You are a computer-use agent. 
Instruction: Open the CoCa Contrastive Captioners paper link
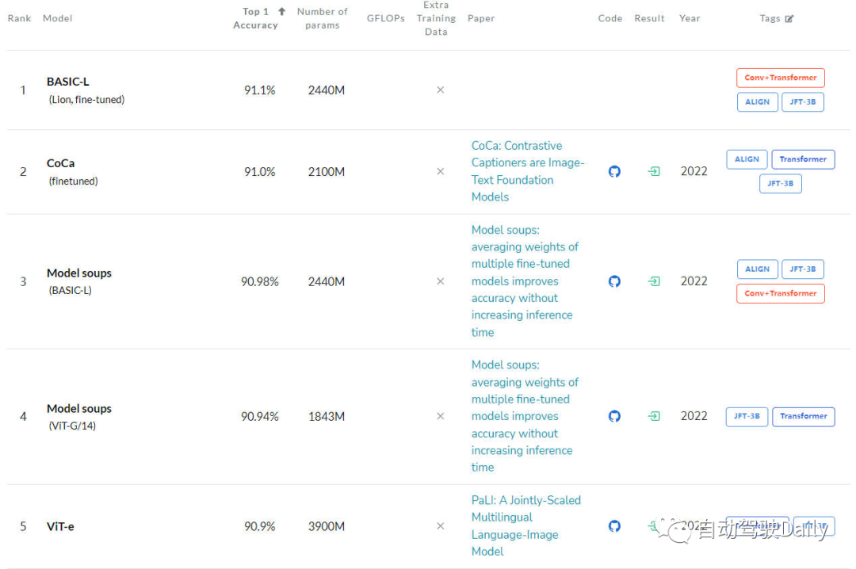coord(527,171)
